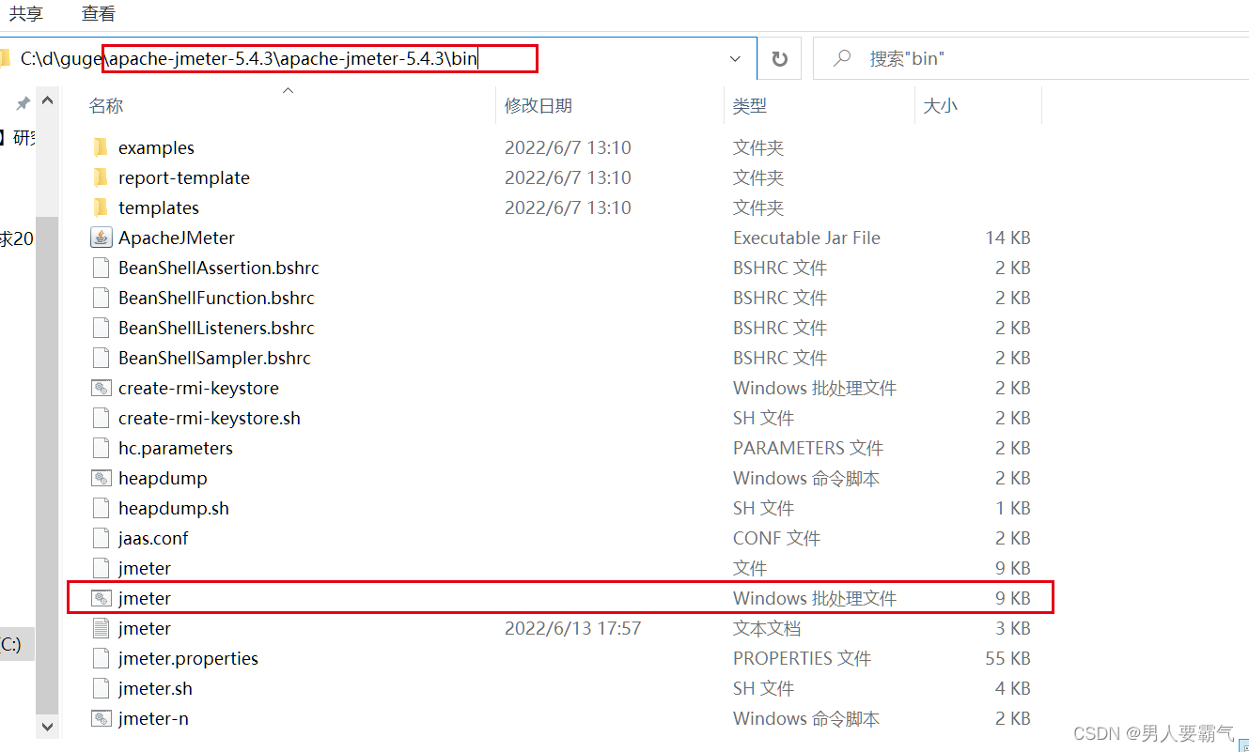
Task: Click the jmeter Windows batch file icon
Action: [x=101, y=598]
